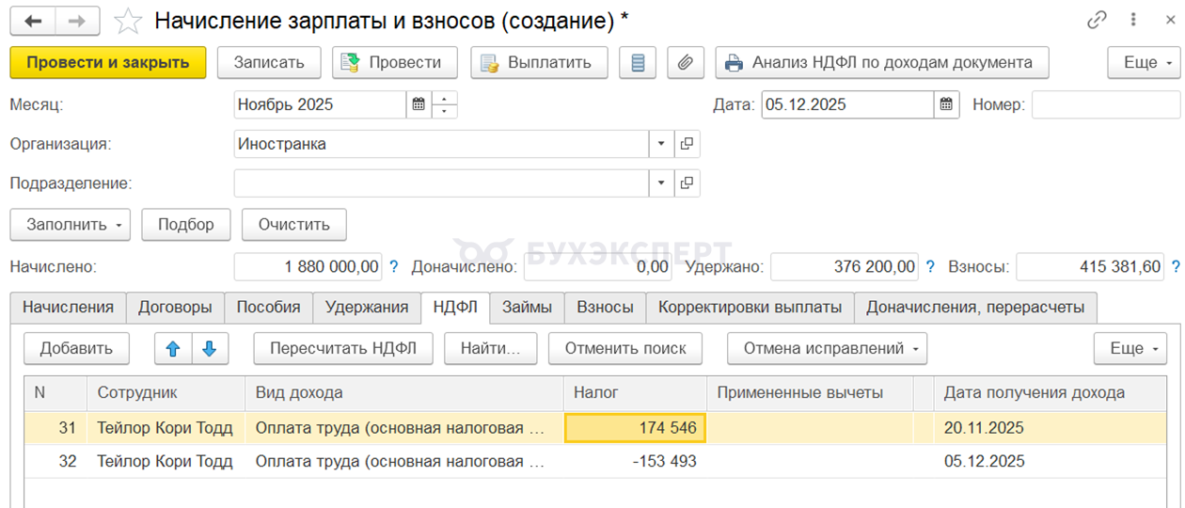Screen dimensions: 1185x508
Task: Click the Выплатить button
Action: click(x=539, y=63)
